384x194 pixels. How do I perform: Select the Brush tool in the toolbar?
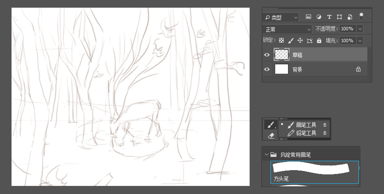click(270, 125)
